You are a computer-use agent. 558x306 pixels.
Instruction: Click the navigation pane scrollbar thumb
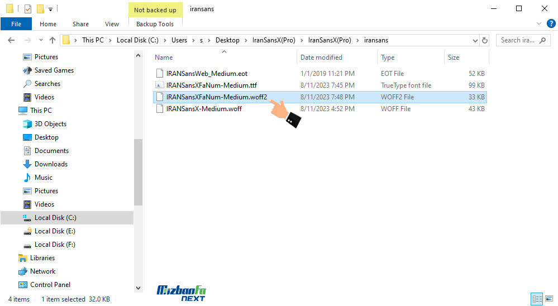(138, 172)
